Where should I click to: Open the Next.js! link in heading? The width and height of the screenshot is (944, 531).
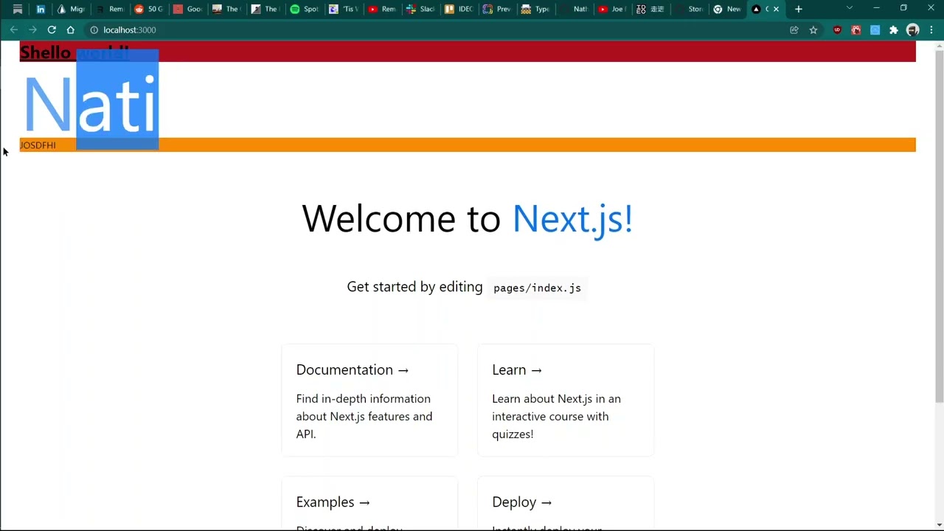pyautogui.click(x=572, y=219)
